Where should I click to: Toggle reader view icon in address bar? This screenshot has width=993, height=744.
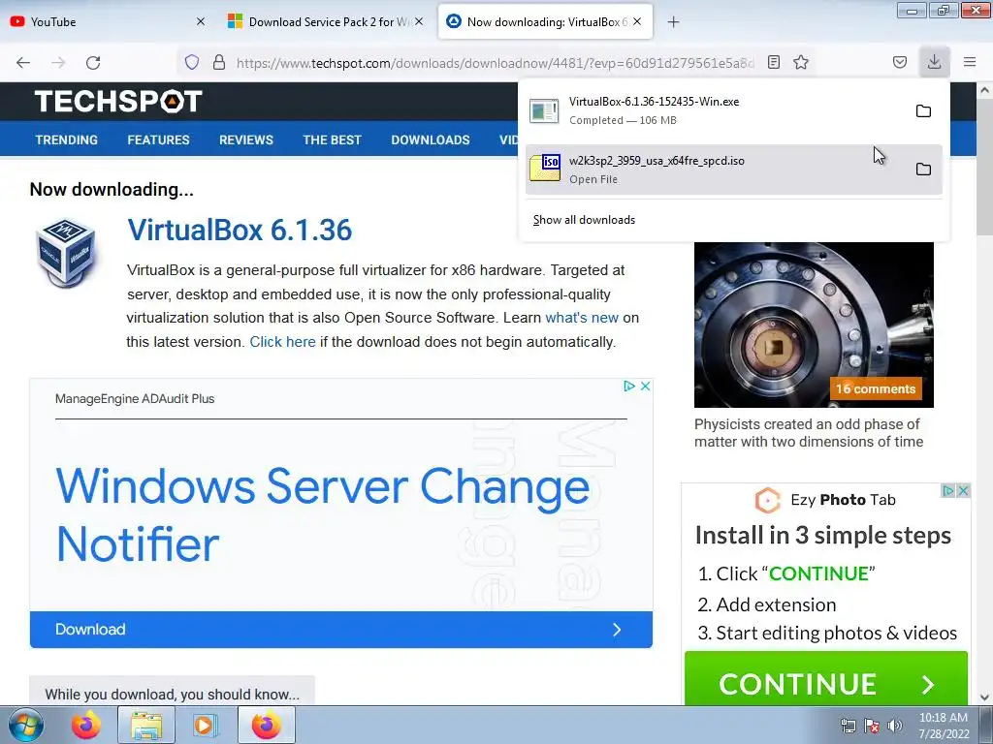tap(773, 62)
